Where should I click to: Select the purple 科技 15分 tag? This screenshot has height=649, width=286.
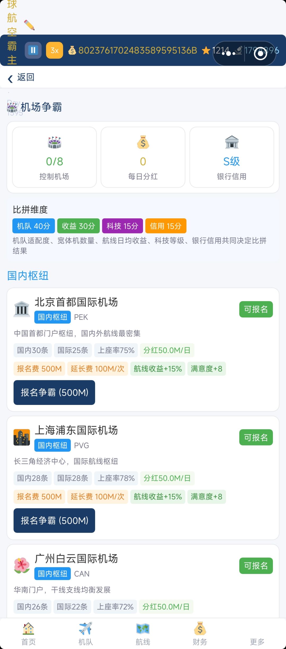[122, 226]
